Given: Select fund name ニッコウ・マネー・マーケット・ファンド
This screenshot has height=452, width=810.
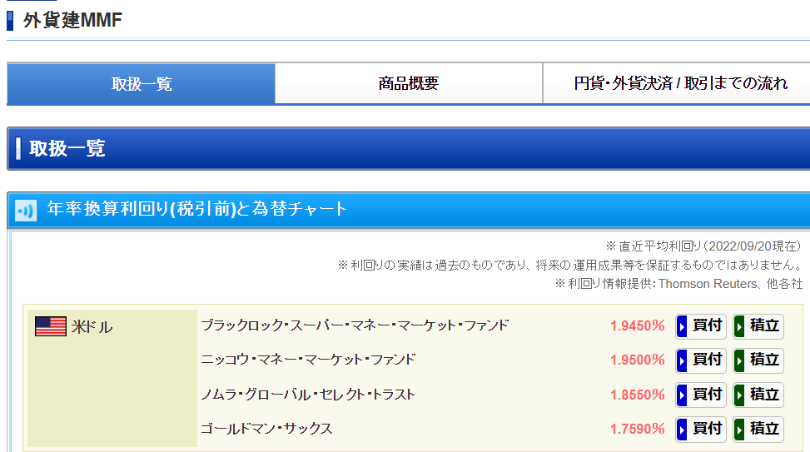Looking at the screenshot, I should 308,360.
